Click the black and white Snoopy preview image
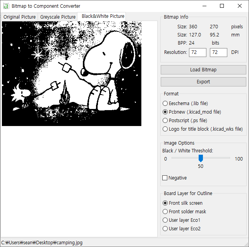Viewport: 249px width, 247px height. pos(72,74)
